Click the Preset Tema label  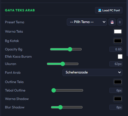(15, 22)
